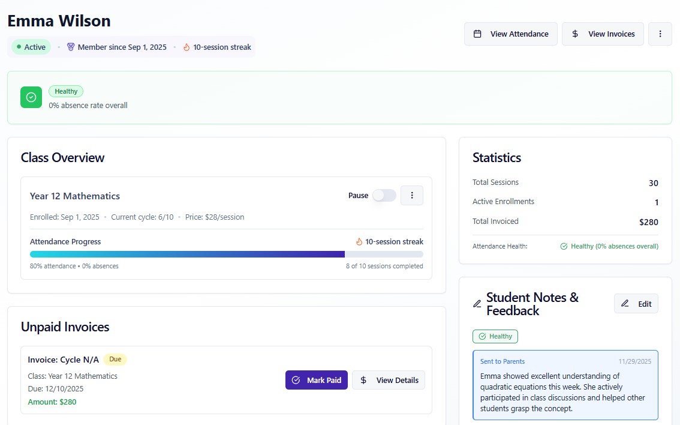Click the Active status badge
The height and width of the screenshot is (425, 680).
tap(30, 46)
